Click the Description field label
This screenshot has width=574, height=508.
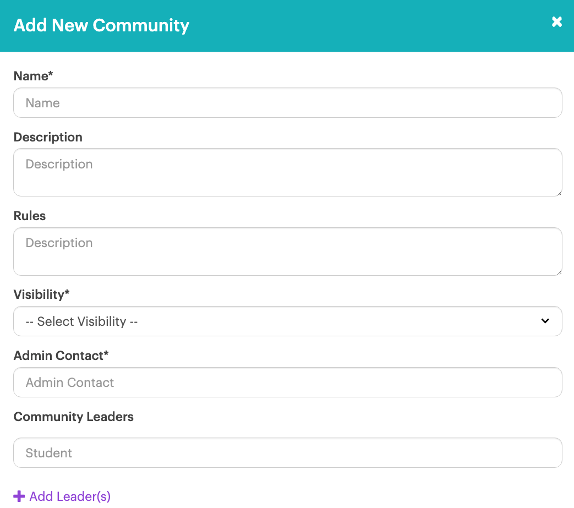(x=48, y=137)
